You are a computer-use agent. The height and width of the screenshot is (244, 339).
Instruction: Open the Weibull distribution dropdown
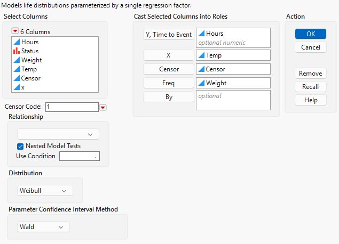point(45,191)
